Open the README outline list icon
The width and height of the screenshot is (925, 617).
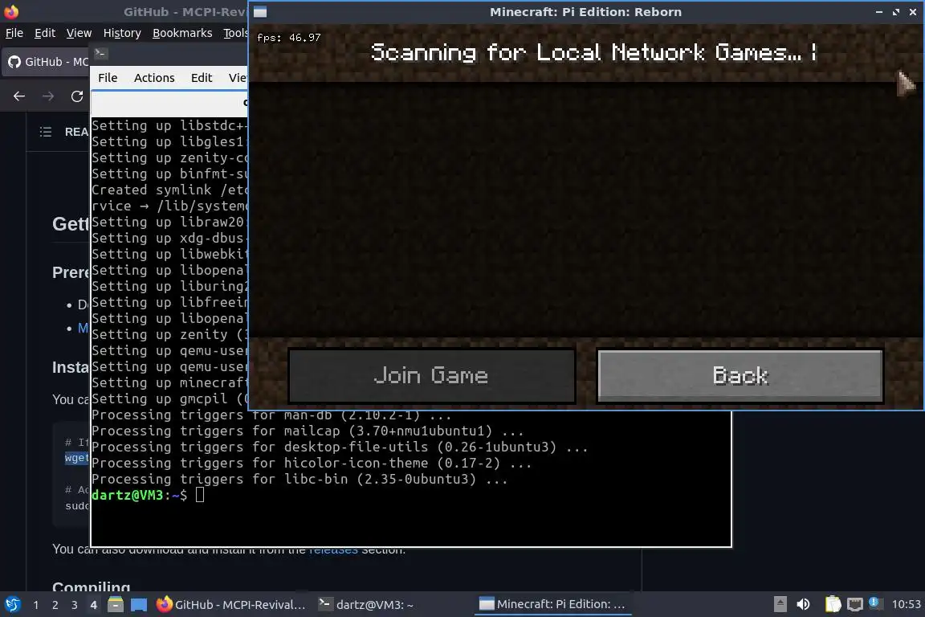[46, 132]
